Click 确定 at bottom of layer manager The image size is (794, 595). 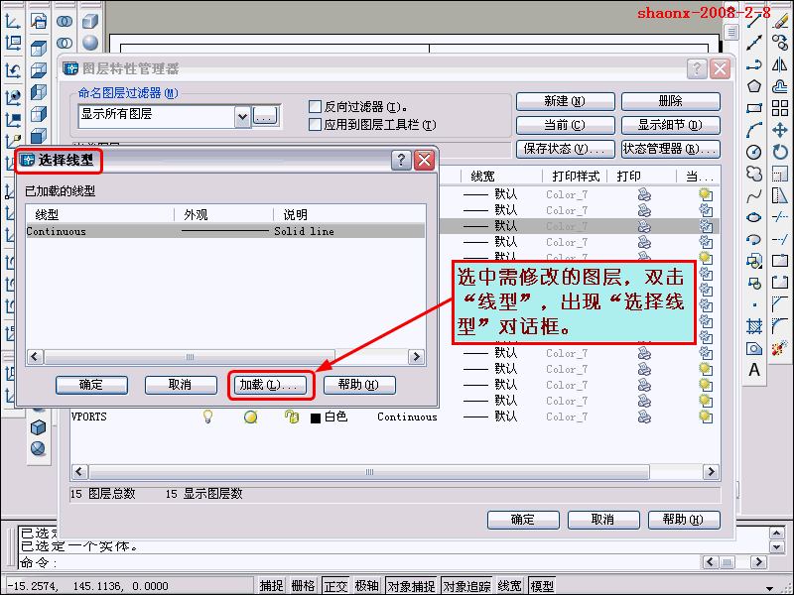523,520
